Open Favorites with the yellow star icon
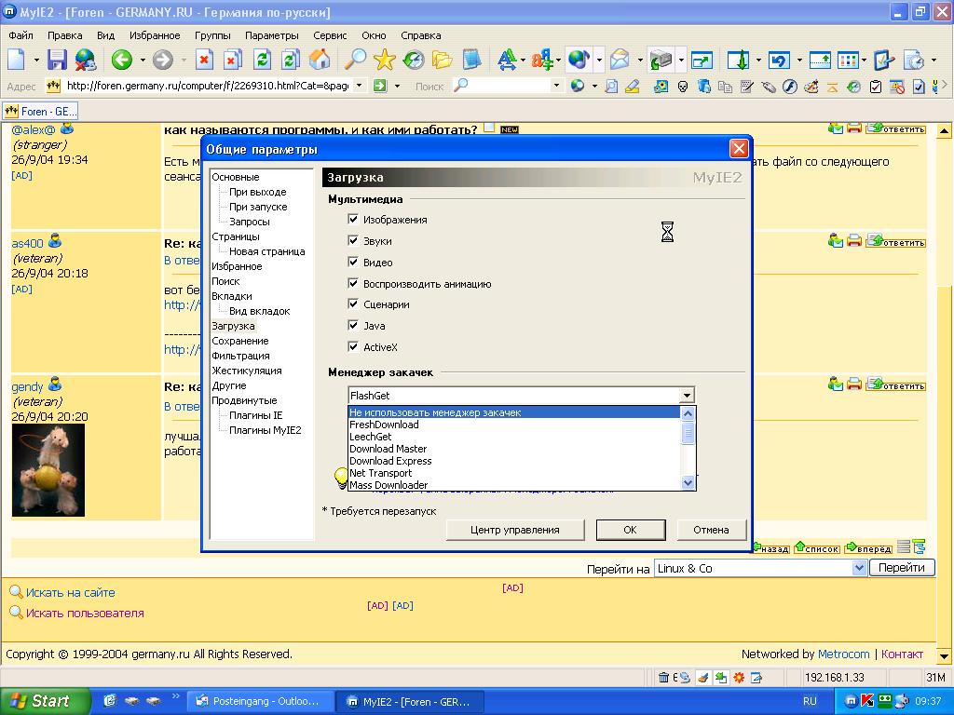954x715 pixels. click(x=385, y=60)
